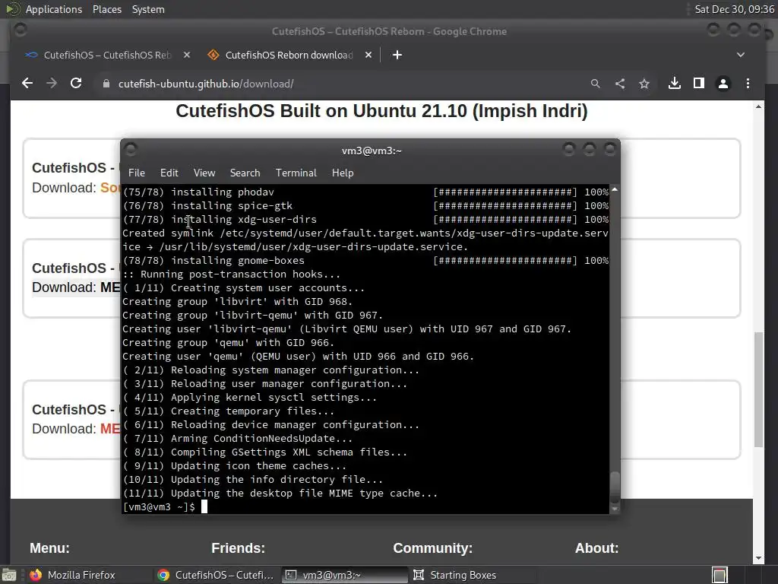The height and width of the screenshot is (584, 778).
Task: Click the Chrome page scrollbar thumb
Action: point(758,389)
